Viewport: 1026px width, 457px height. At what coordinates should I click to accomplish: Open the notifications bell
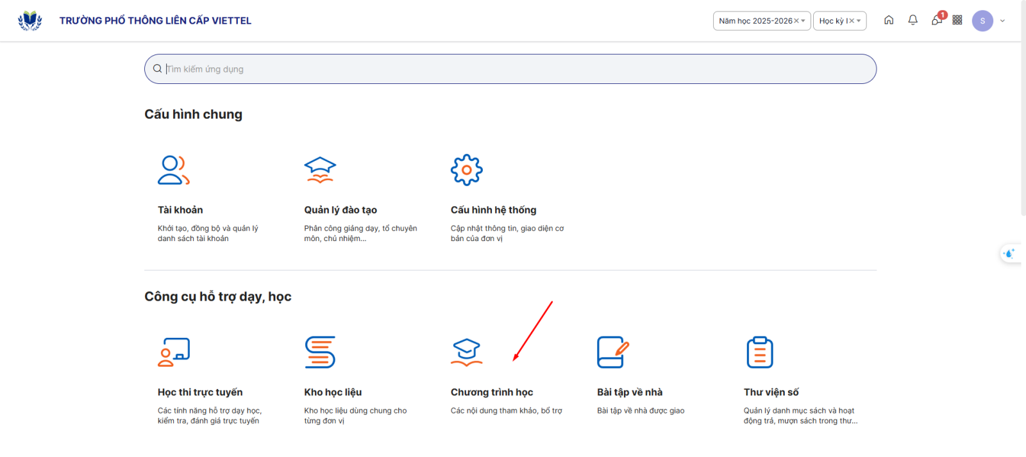pos(912,21)
